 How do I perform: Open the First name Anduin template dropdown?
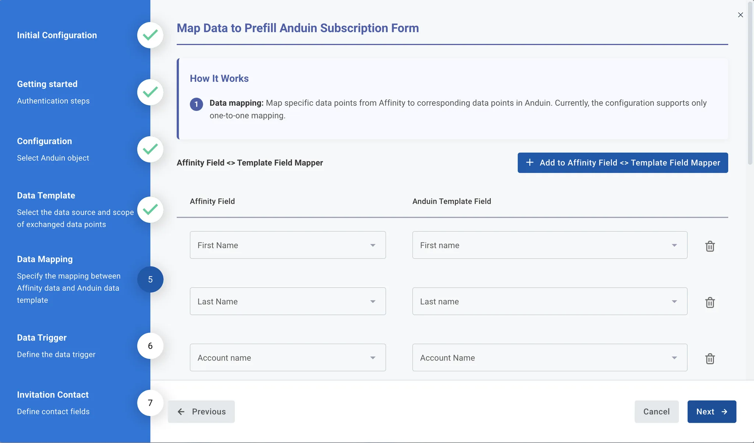pos(550,245)
